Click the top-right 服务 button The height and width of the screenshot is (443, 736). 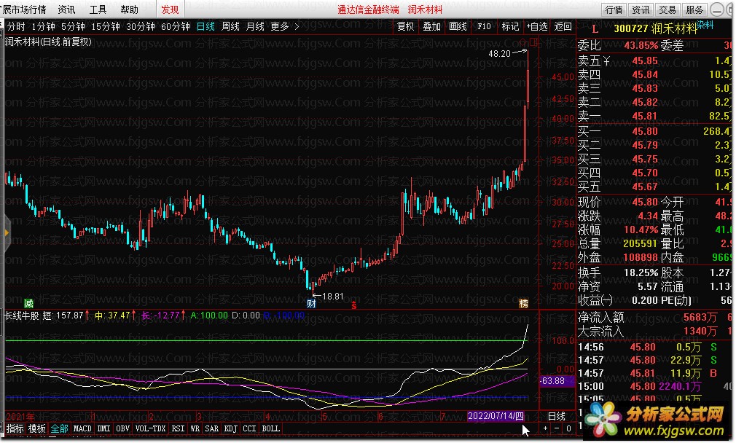pyautogui.click(x=694, y=10)
